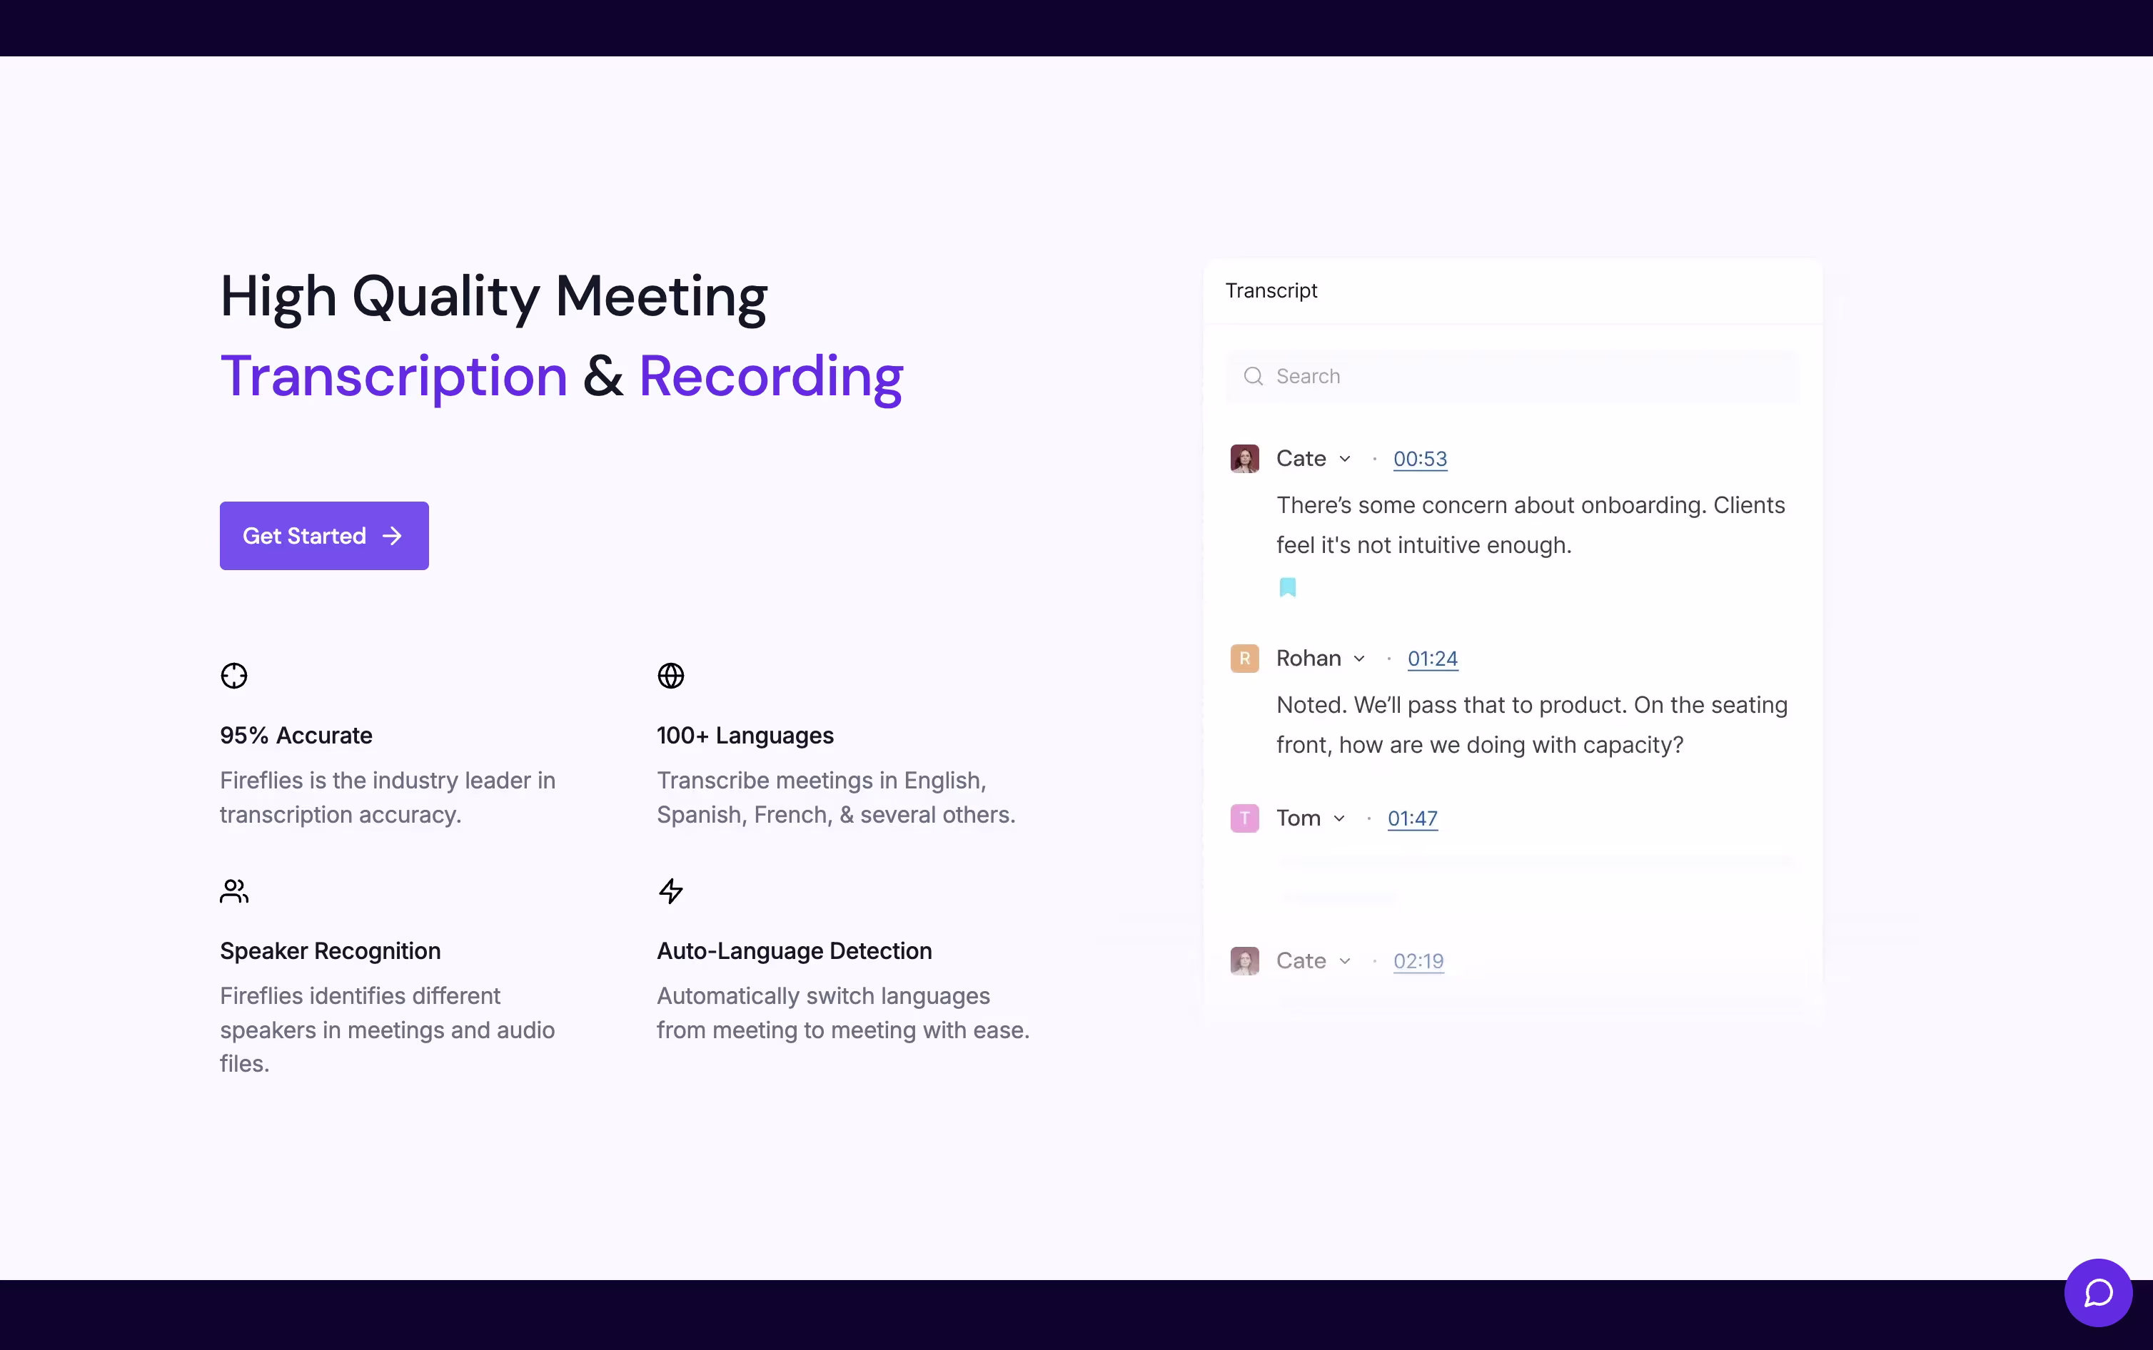Click "Automatically switch languages" description
2153x1350 pixels.
(x=843, y=1012)
